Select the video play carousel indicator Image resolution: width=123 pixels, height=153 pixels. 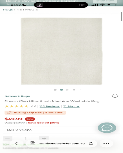68,90
